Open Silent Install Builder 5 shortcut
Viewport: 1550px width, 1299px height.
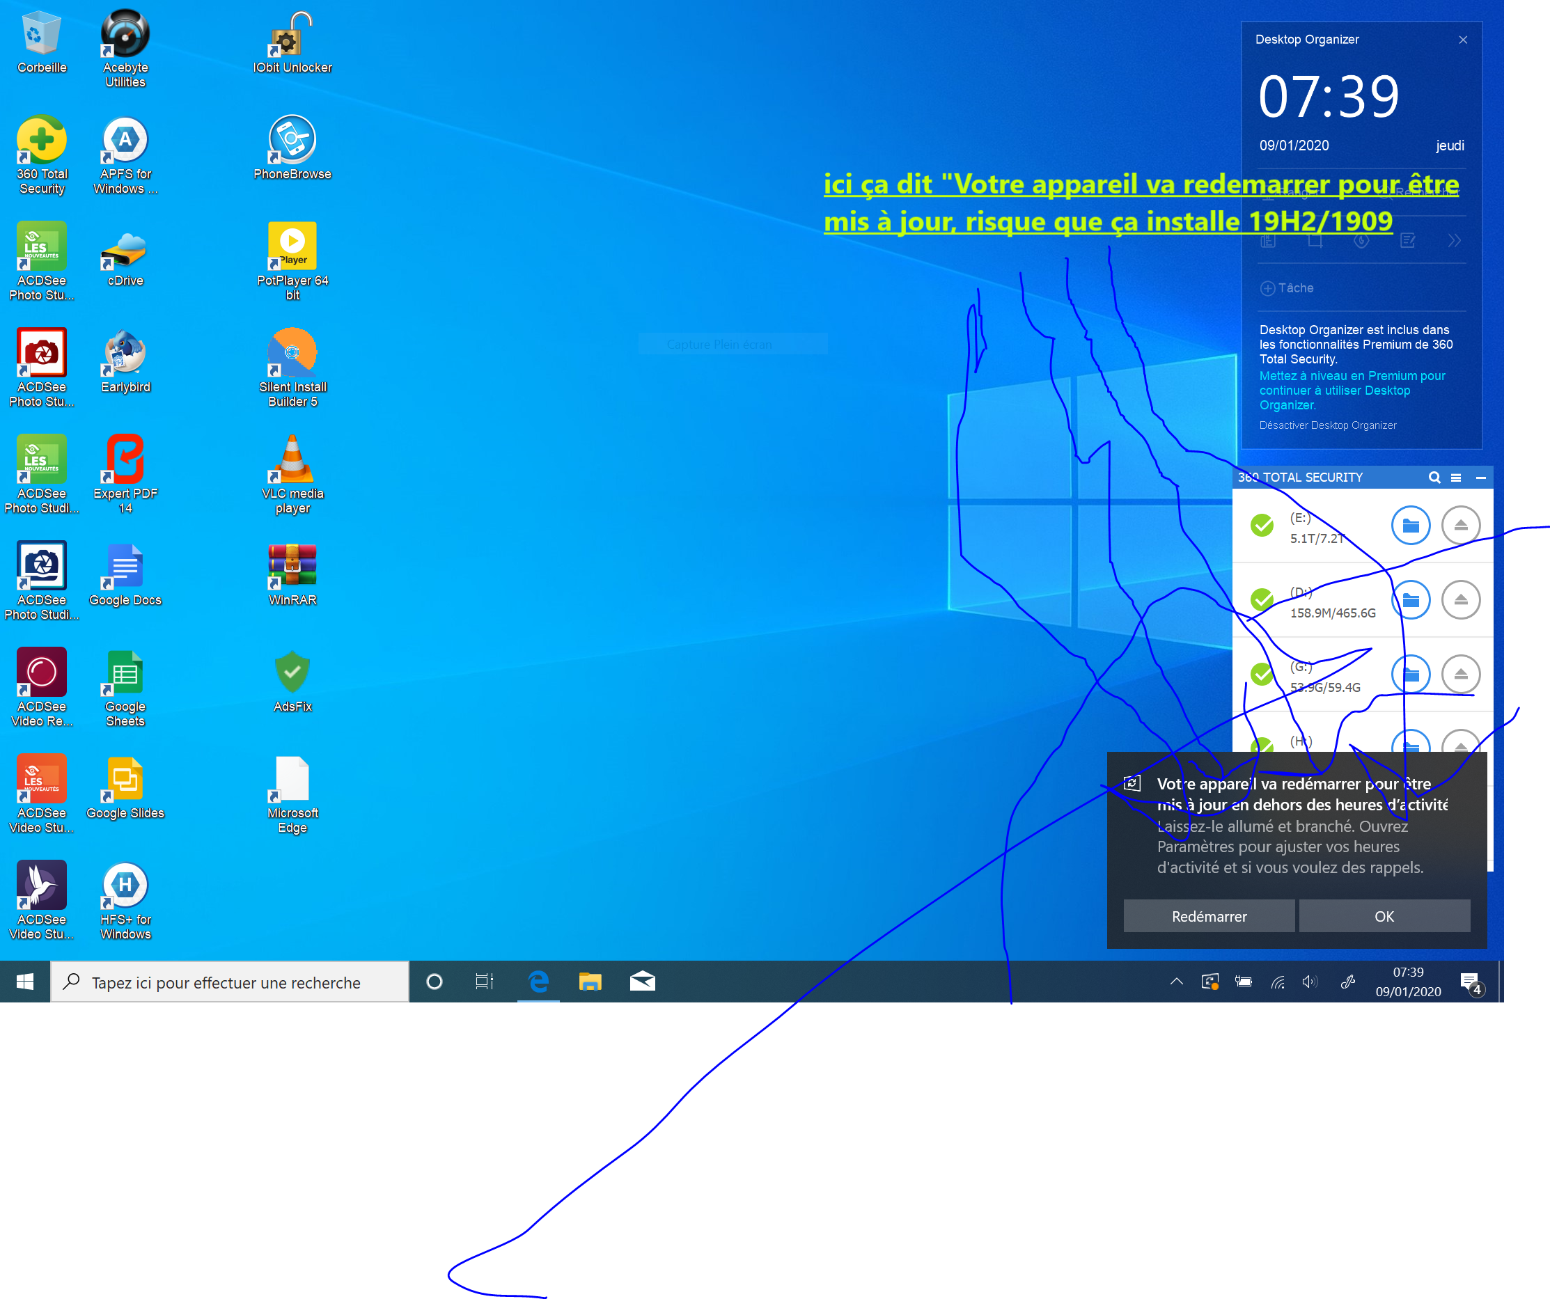pyautogui.click(x=292, y=368)
